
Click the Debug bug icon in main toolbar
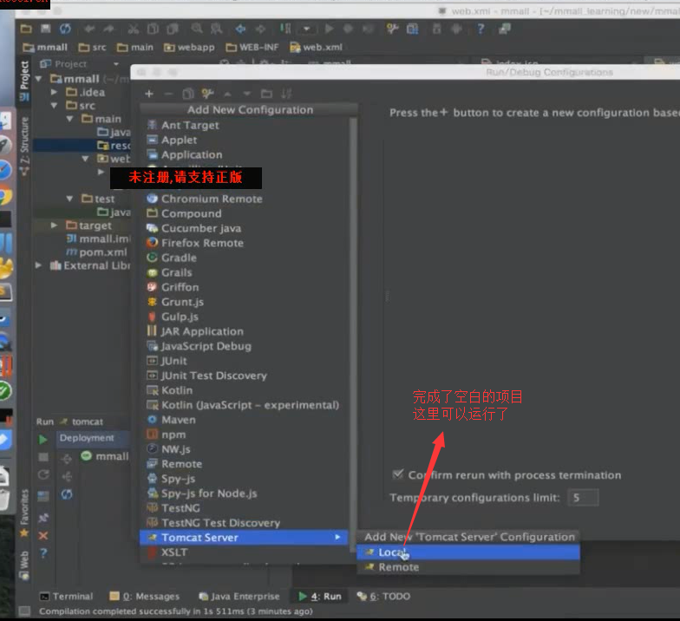tap(348, 29)
